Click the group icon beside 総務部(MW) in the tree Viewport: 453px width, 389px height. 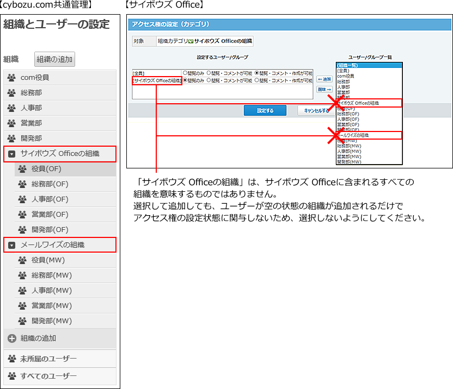point(22,275)
